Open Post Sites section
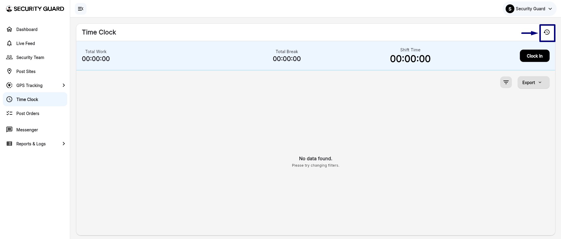Viewport: 561px width, 239px height. 35,71
